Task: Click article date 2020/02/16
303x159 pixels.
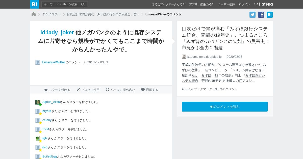Action: [235, 57]
